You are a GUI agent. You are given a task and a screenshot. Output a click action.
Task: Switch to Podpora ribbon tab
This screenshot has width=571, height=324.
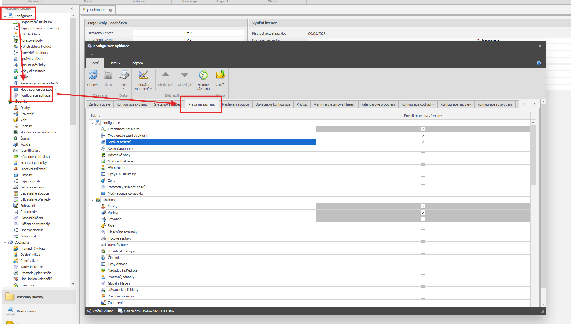point(137,63)
